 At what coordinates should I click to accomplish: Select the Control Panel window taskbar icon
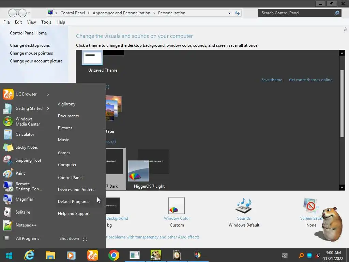pos(135,255)
